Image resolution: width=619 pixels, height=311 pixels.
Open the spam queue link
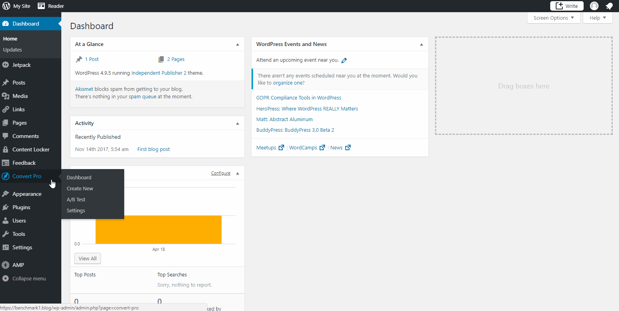coord(143,97)
